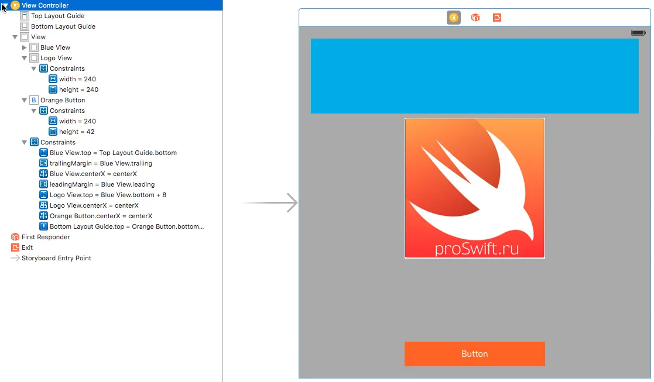This screenshot has width=654, height=382.
Task: Select leadingMargin = Blue View.leading constraint
Action: pyautogui.click(x=102, y=184)
